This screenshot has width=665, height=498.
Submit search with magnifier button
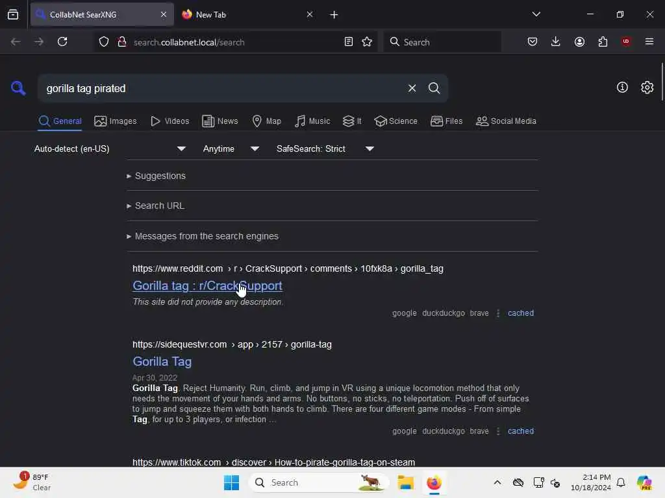[x=434, y=88]
